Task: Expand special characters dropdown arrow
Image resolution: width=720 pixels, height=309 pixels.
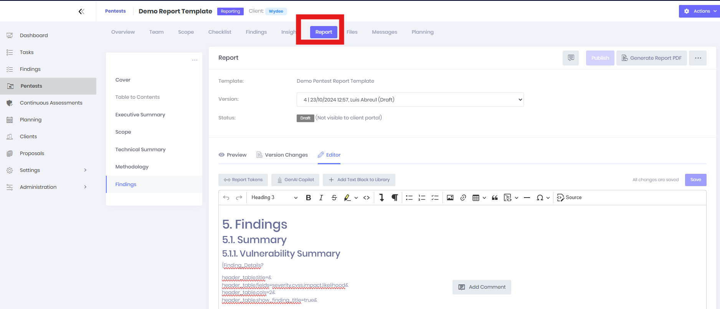Action: 548,198
